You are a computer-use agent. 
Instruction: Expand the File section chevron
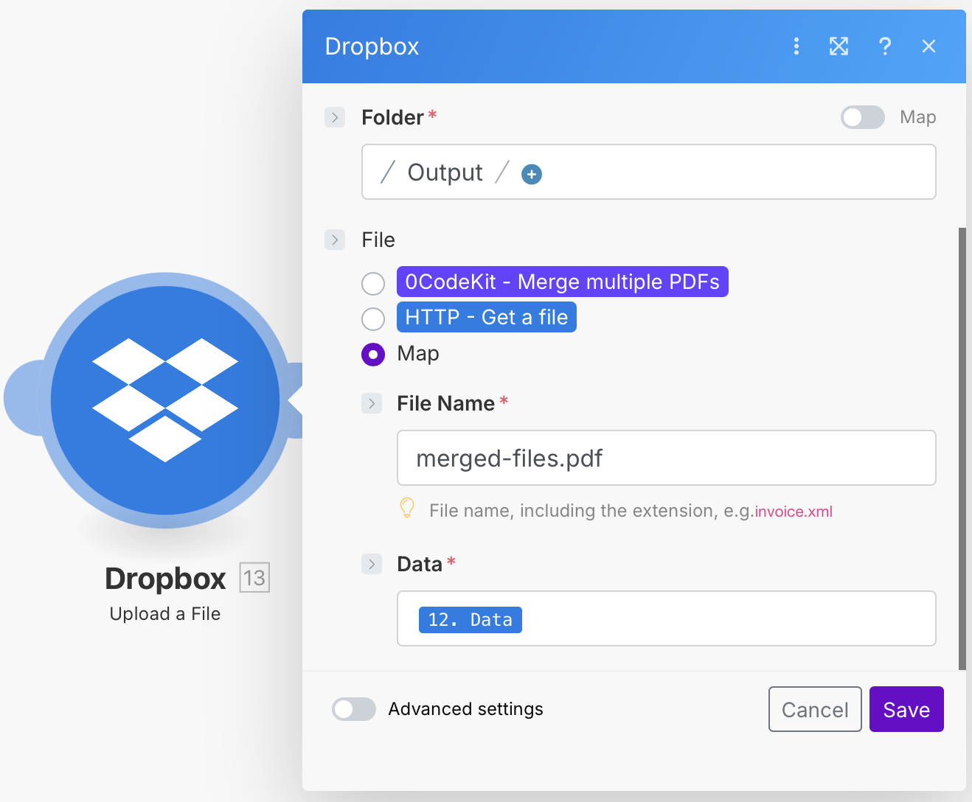pos(335,240)
